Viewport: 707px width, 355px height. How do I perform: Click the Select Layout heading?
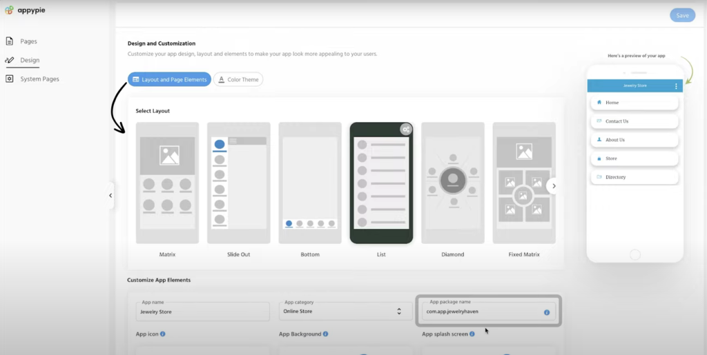pos(153,111)
